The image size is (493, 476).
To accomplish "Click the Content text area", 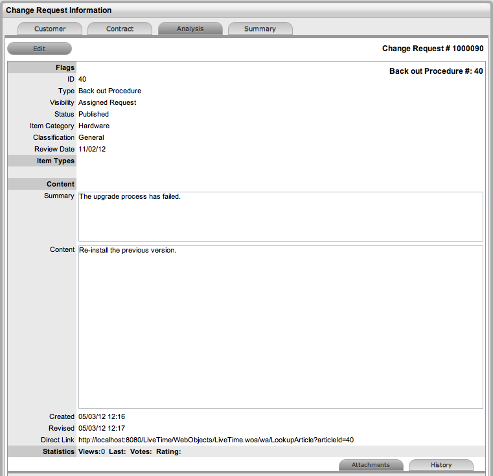I will [x=281, y=327].
